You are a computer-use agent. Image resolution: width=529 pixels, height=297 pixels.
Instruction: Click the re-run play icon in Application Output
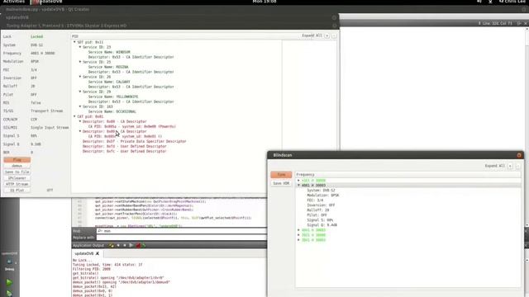coord(131,245)
